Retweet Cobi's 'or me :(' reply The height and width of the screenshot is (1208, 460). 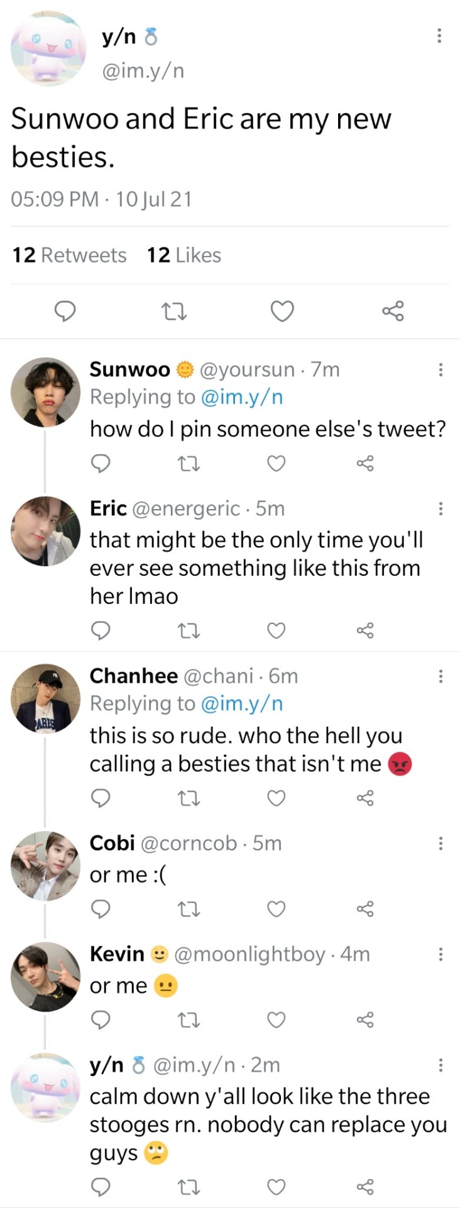coord(189,909)
